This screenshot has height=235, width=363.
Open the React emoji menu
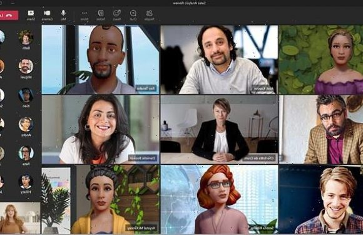pos(117,15)
